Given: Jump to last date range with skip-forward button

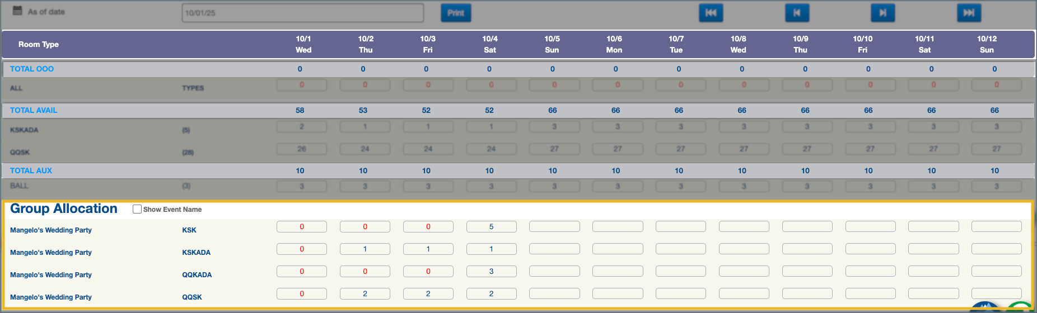Looking at the screenshot, I should pyautogui.click(x=969, y=13).
